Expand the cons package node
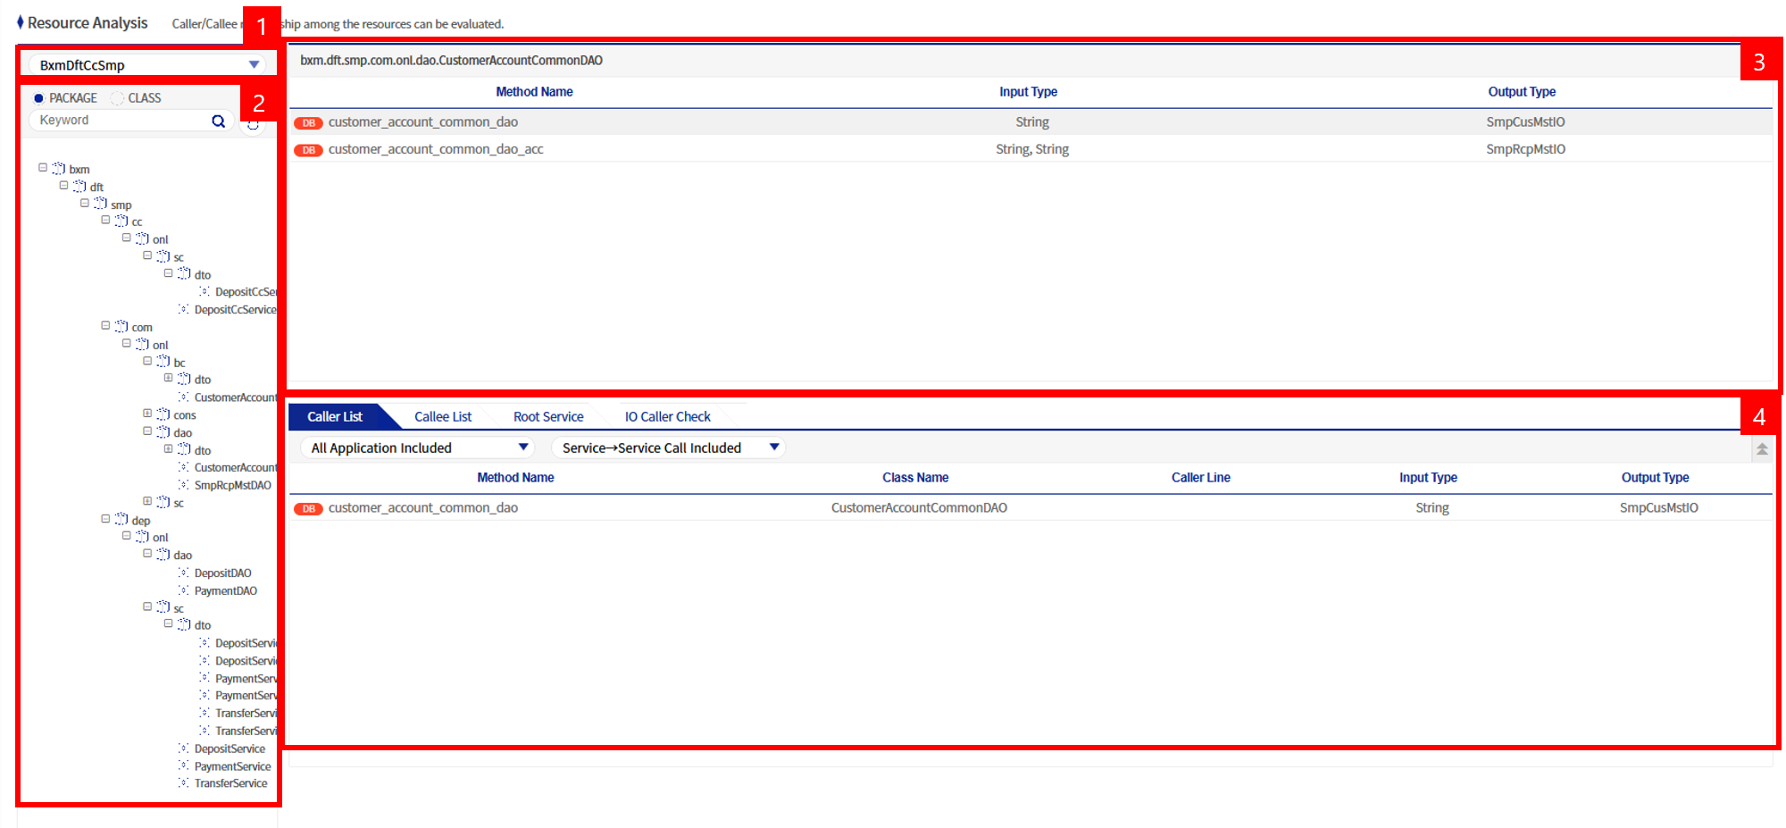The width and height of the screenshot is (1786, 828). point(147,414)
